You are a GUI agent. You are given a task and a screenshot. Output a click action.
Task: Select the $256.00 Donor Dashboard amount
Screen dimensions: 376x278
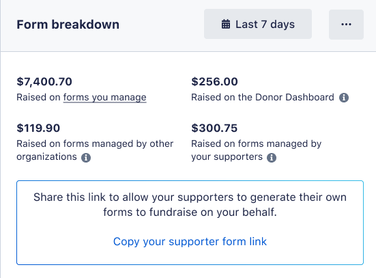click(x=214, y=81)
